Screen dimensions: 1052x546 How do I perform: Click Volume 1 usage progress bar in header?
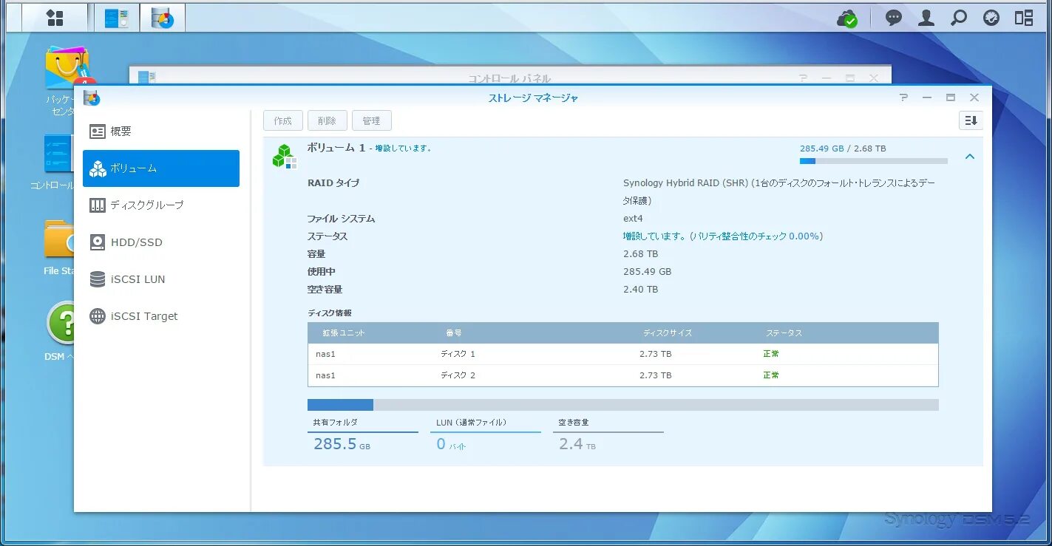[874, 161]
